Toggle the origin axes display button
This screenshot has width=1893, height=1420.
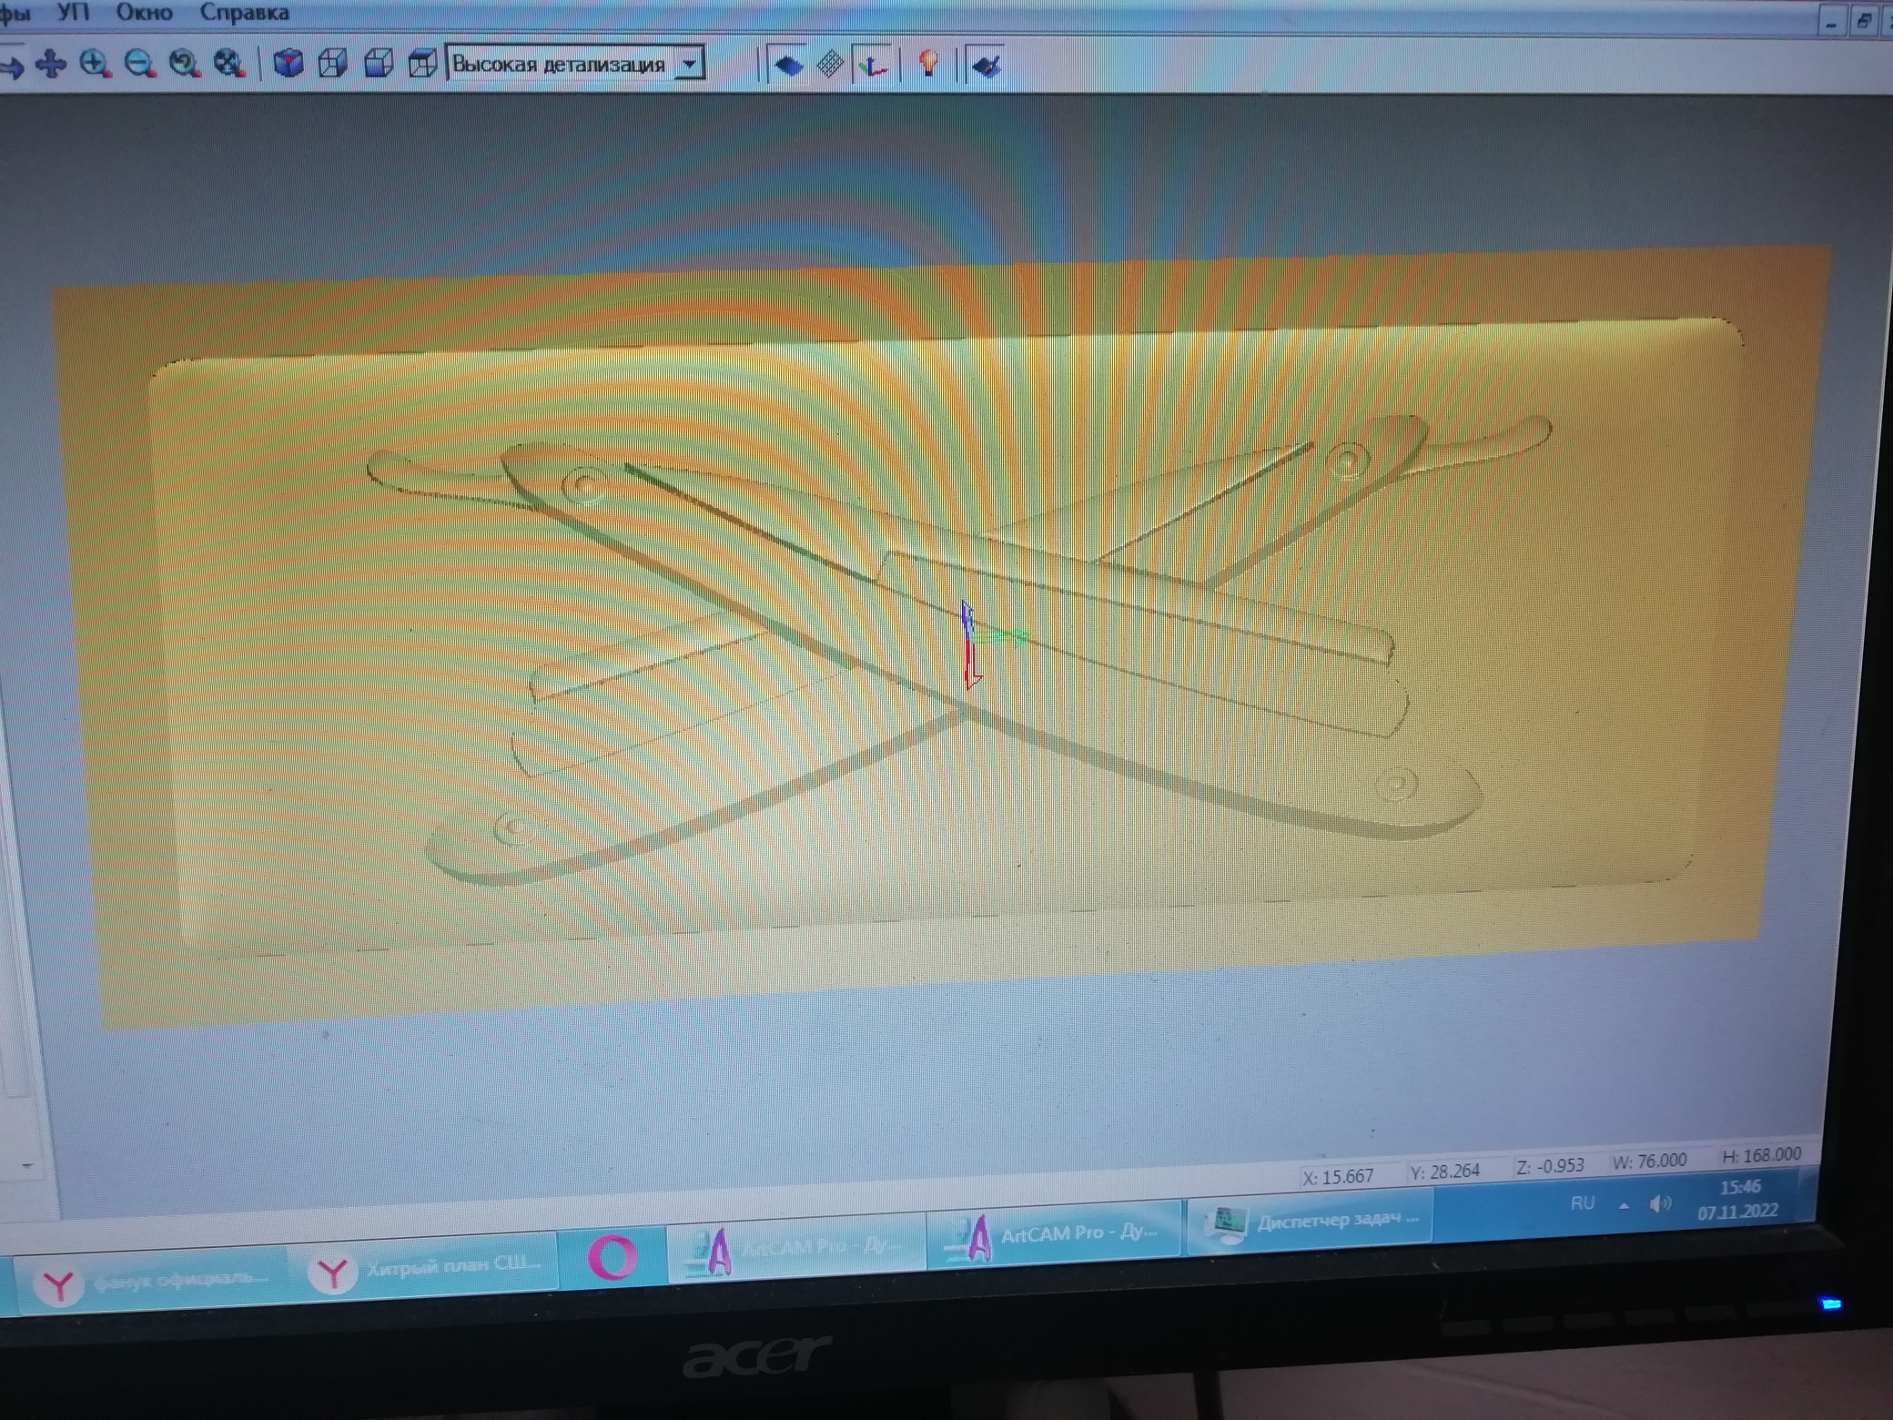tap(874, 66)
